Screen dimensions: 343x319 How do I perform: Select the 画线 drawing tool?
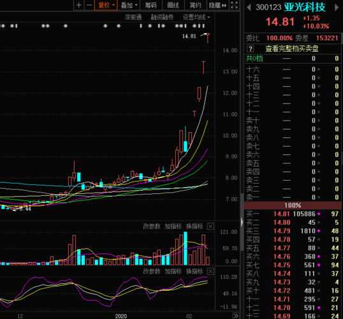point(173,5)
